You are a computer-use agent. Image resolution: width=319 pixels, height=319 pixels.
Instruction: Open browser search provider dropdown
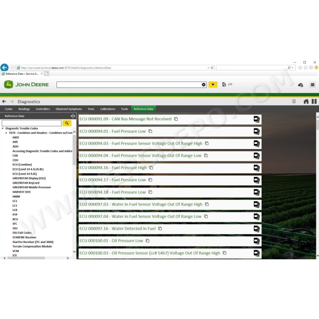coord(293,68)
